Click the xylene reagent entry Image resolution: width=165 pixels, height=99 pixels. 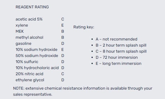click(22, 25)
